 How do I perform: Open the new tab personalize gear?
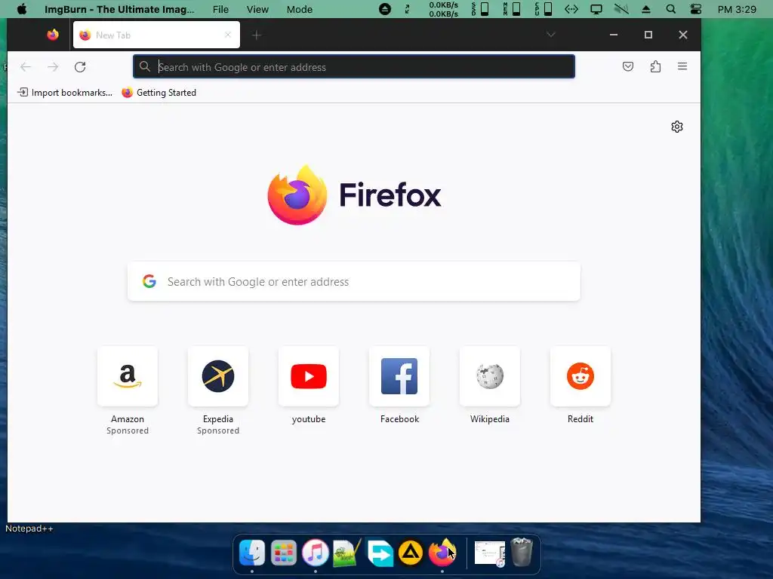[677, 127]
